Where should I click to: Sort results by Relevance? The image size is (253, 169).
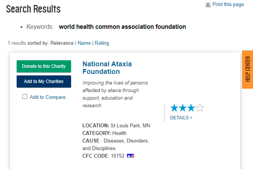point(62,43)
